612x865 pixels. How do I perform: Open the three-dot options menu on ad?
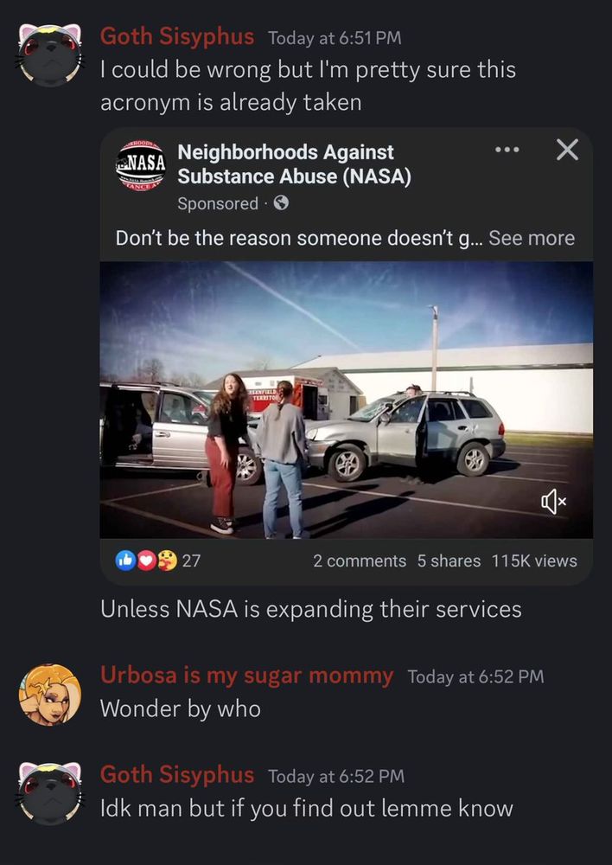[x=507, y=150]
